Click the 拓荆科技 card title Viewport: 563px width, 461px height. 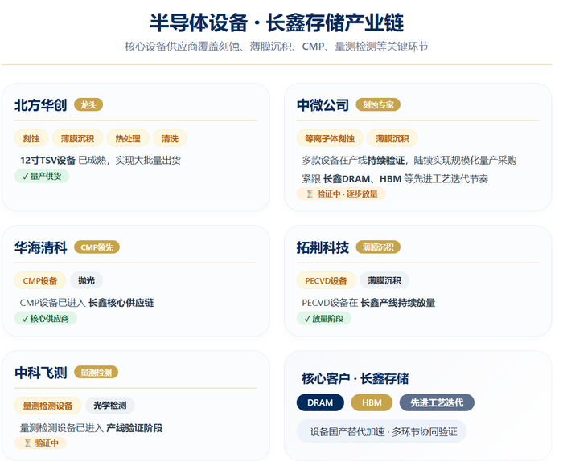tap(323, 247)
